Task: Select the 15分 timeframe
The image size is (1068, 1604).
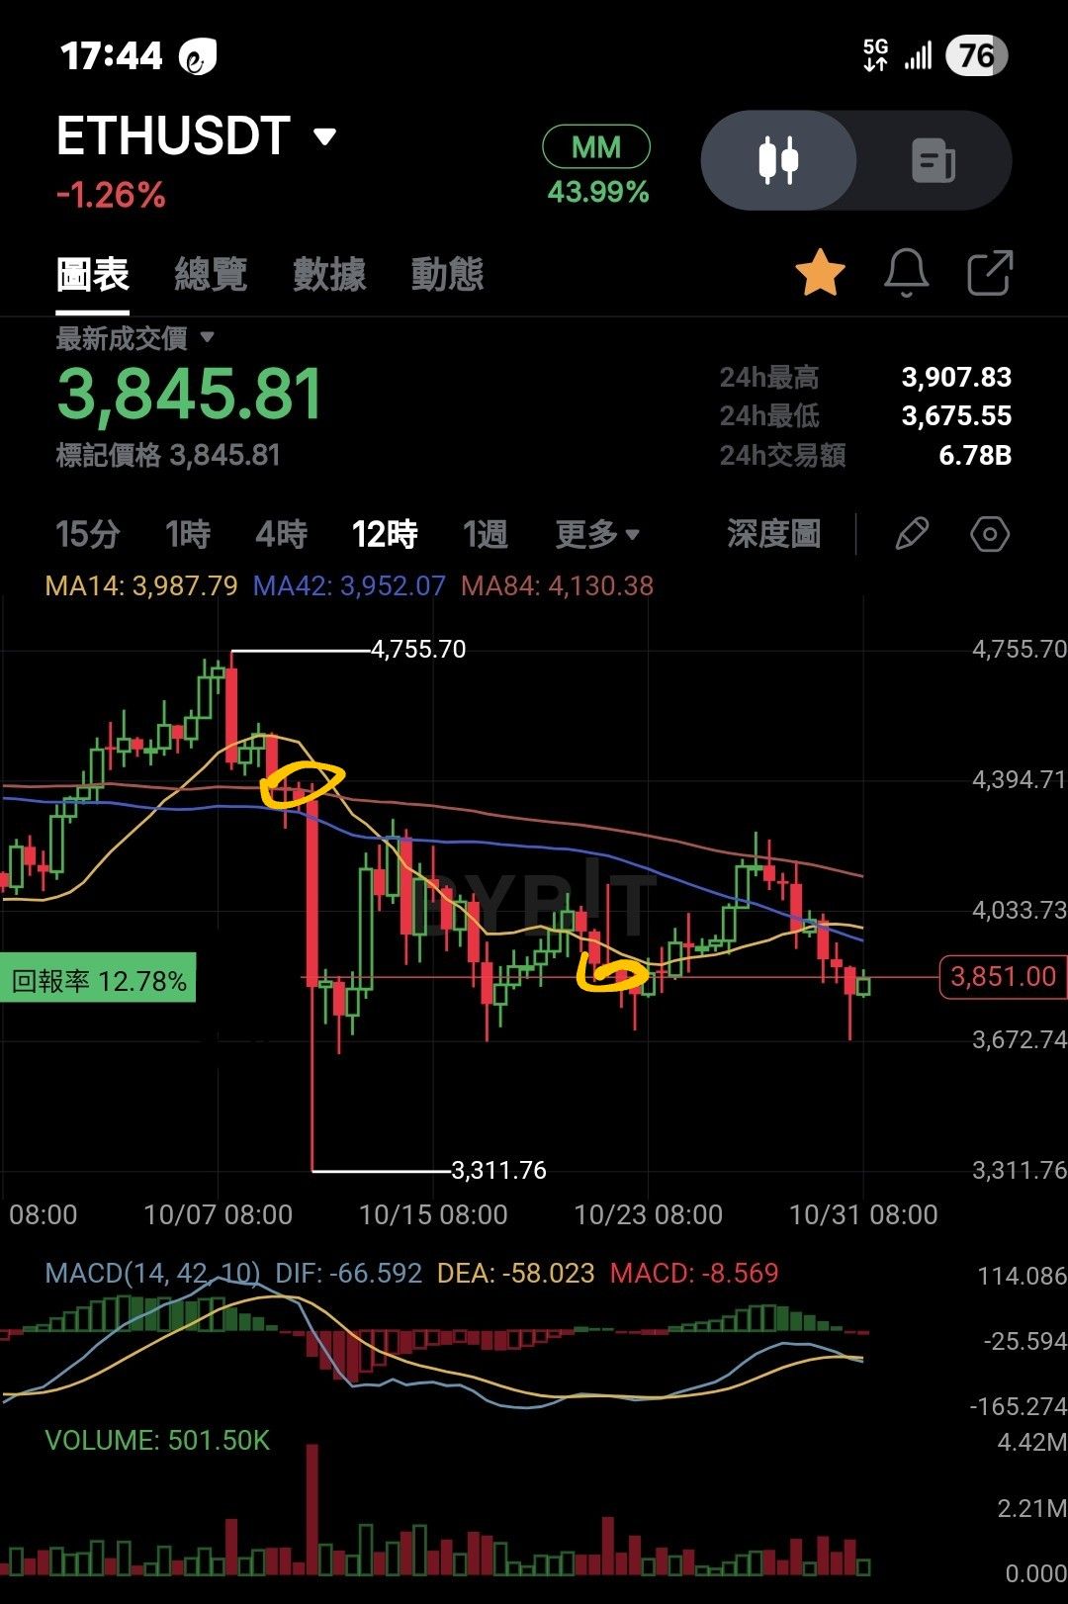Action: (x=87, y=534)
